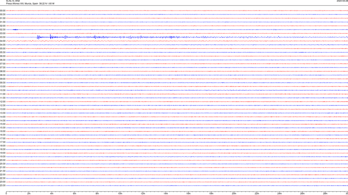Viewport: 348px width, 195px height.
Task: Select the 18:00 time label
Action: 3,146
